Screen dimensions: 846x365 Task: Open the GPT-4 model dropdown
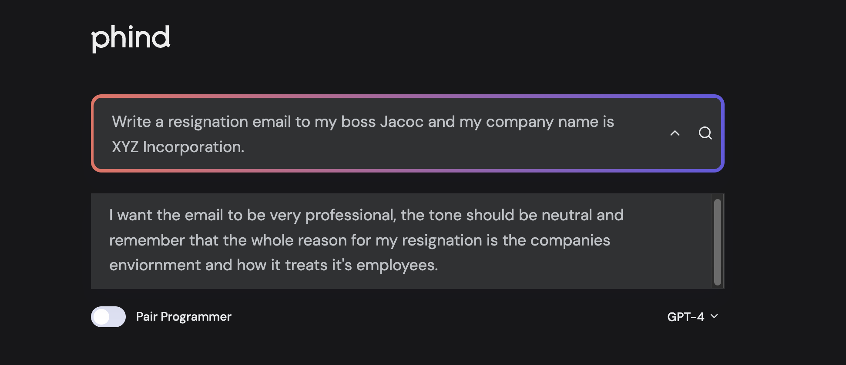(x=685, y=317)
